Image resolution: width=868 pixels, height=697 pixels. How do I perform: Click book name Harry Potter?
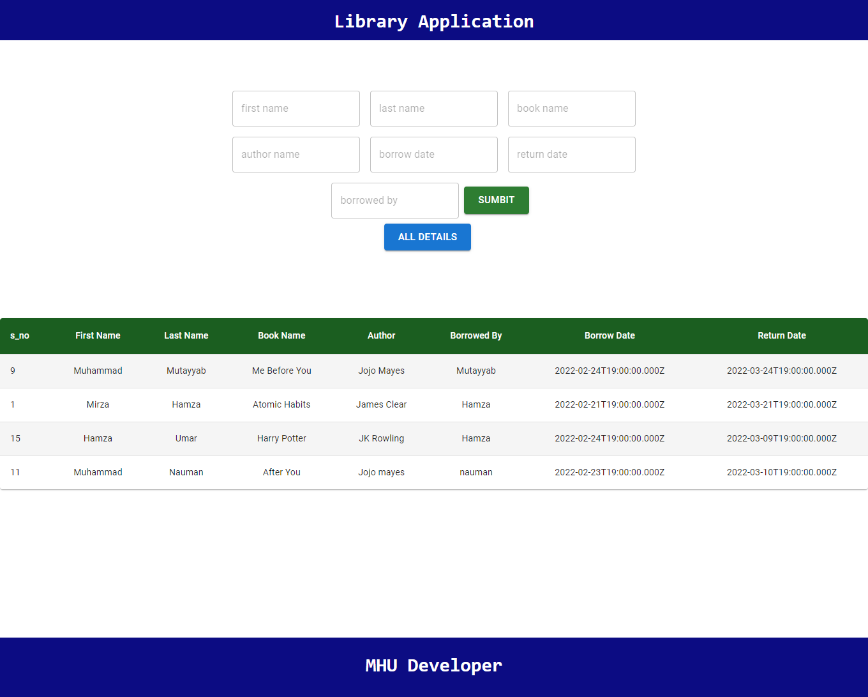(x=281, y=438)
